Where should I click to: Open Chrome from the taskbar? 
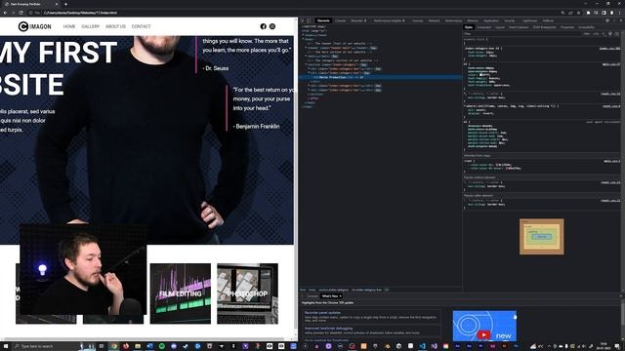pos(114,346)
